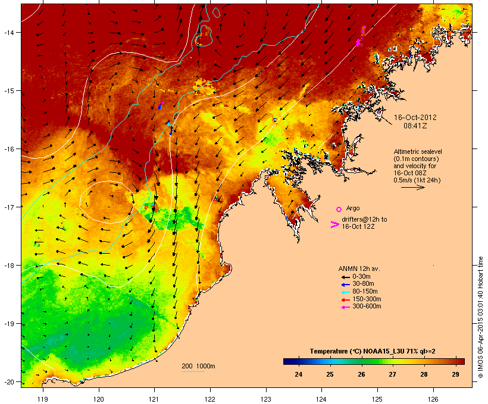Click the green 26°C region of colorbar

tap(361, 361)
